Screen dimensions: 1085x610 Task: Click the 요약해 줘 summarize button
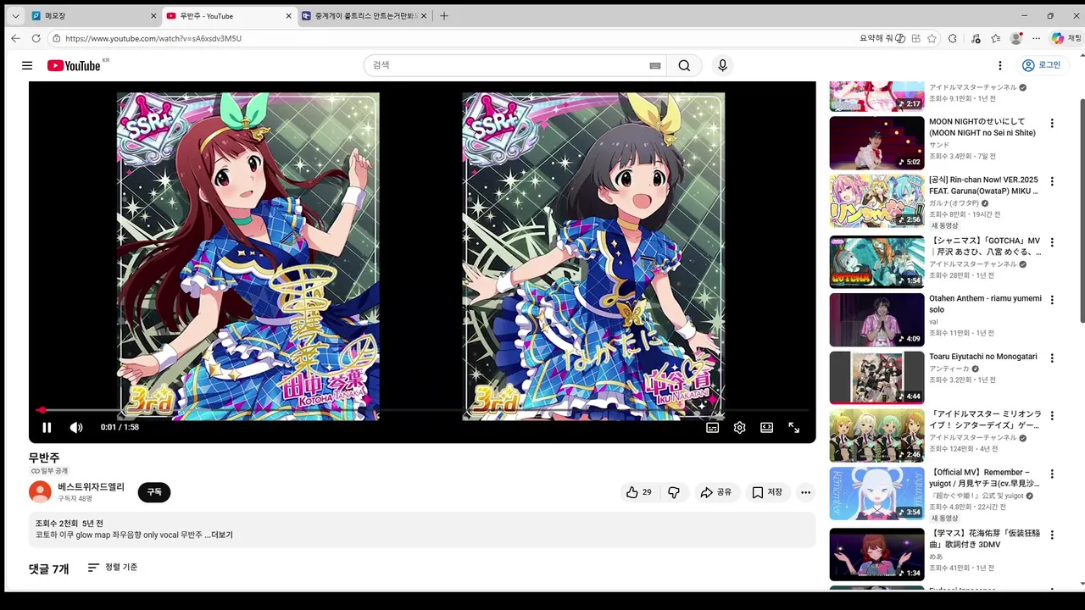tap(882, 38)
